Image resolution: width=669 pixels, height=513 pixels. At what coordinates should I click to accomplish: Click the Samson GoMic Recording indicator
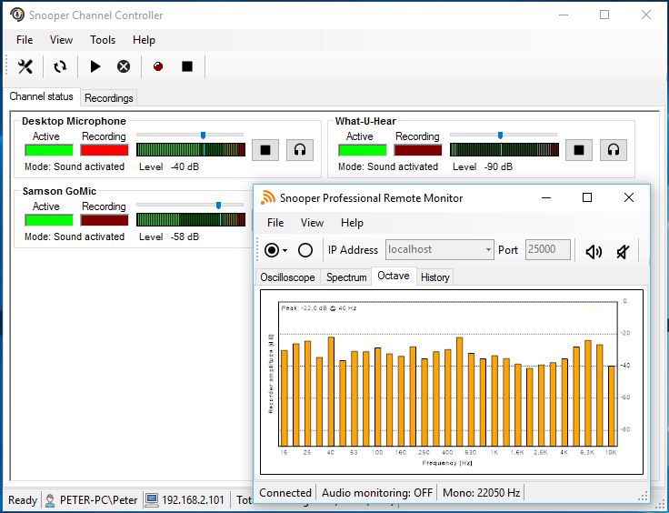pyautogui.click(x=105, y=220)
